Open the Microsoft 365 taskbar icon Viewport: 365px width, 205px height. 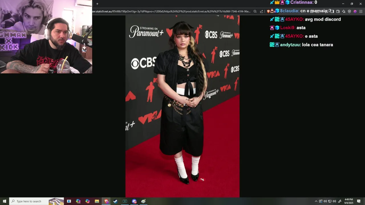point(78,201)
